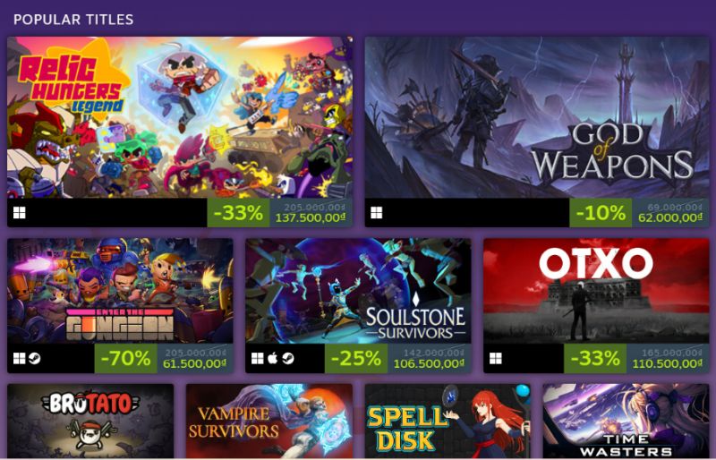Image resolution: width=716 pixels, height=460 pixels.
Task: Click Windows icon under OTXO
Action: pos(496,359)
